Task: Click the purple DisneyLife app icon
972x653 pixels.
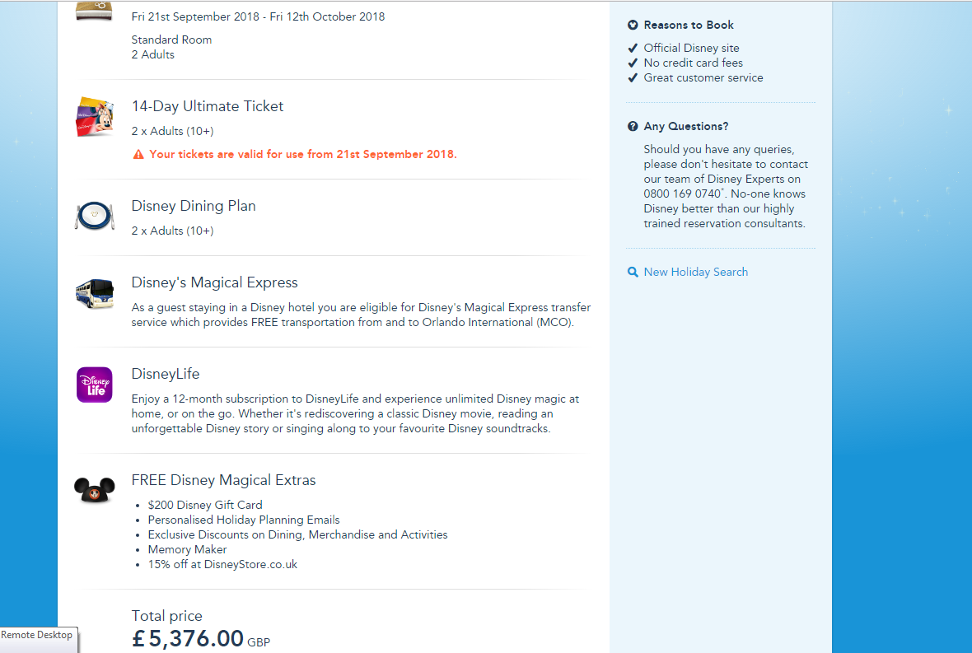Action: pyautogui.click(x=95, y=385)
